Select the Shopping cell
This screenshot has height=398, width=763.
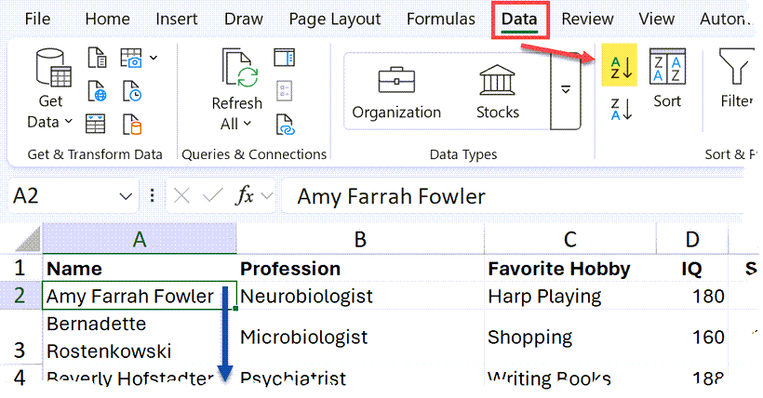coord(569,337)
